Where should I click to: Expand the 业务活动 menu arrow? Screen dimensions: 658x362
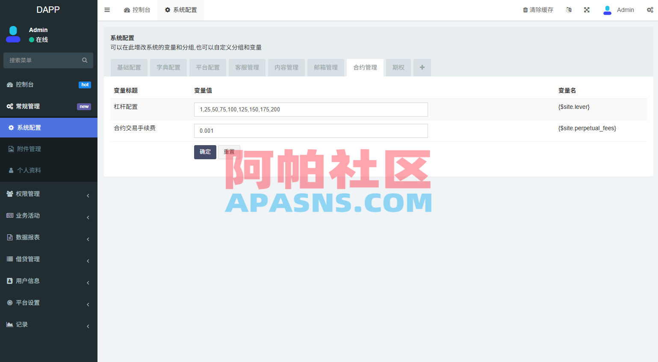click(x=88, y=217)
